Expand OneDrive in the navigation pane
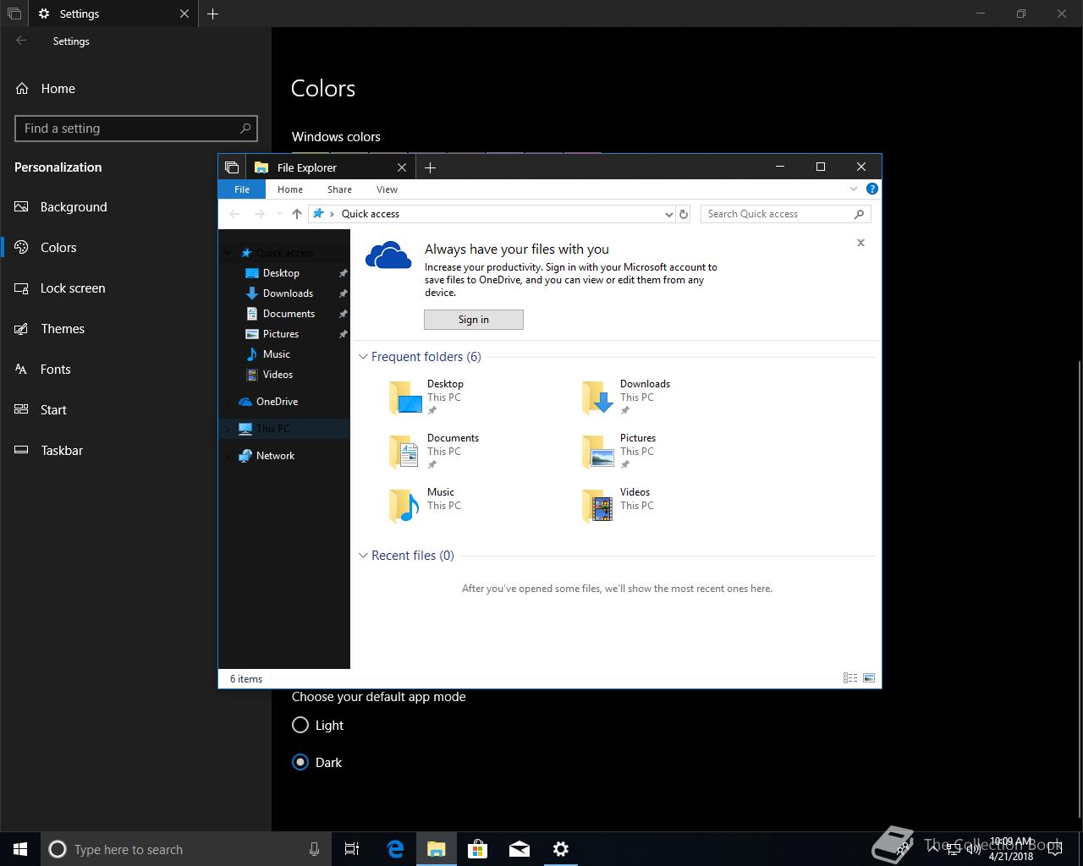This screenshot has height=866, width=1083. pyautogui.click(x=227, y=402)
